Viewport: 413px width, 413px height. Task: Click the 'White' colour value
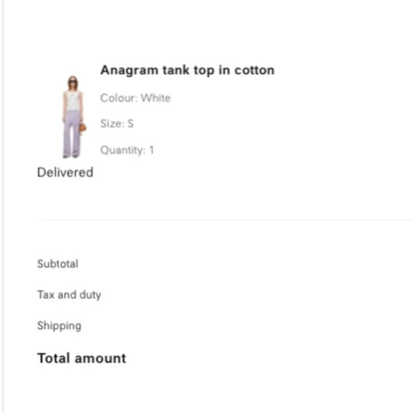coord(156,98)
